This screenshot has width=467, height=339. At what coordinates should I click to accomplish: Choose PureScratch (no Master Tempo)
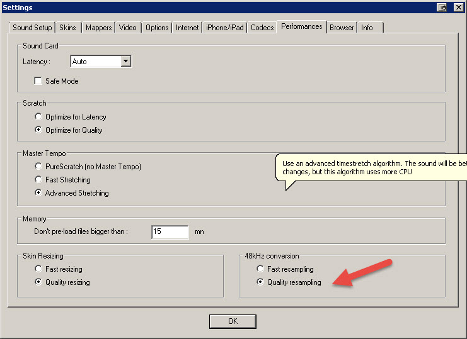39,167
